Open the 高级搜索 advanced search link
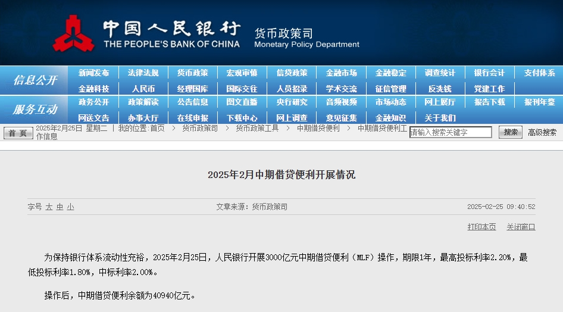Image resolution: width=563 pixels, height=312 pixels. [x=542, y=132]
